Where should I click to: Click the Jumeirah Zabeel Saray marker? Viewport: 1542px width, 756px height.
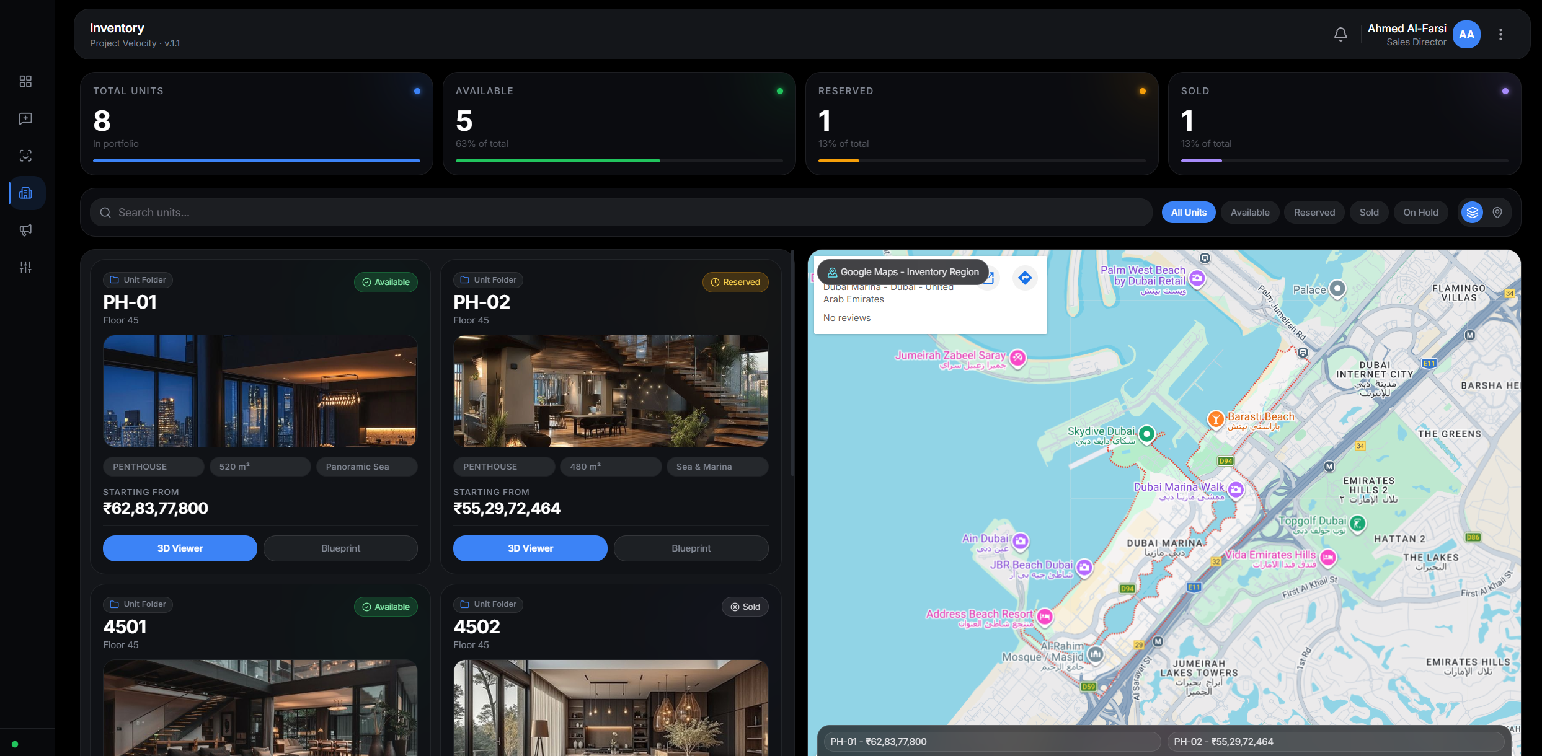coord(1017,358)
